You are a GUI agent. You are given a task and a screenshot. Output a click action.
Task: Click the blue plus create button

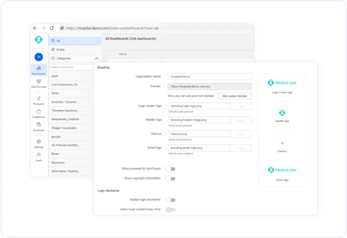(39, 57)
